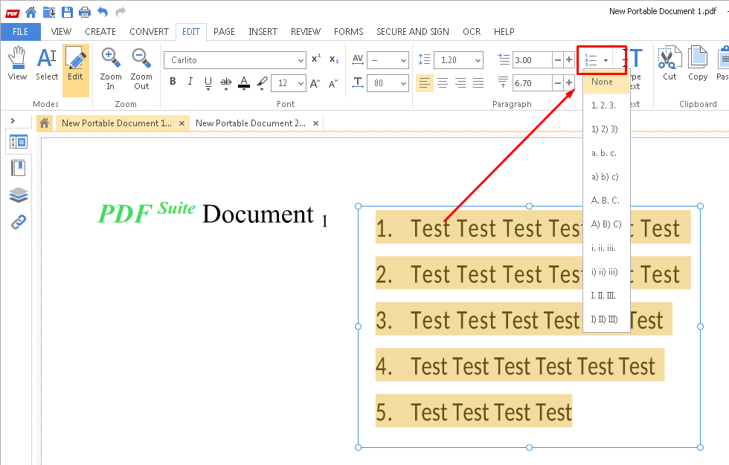Click the Print icon

[85, 12]
